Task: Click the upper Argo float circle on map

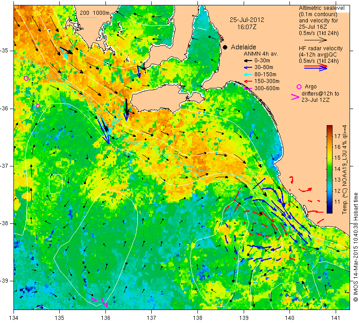Action: (x=26, y=79)
